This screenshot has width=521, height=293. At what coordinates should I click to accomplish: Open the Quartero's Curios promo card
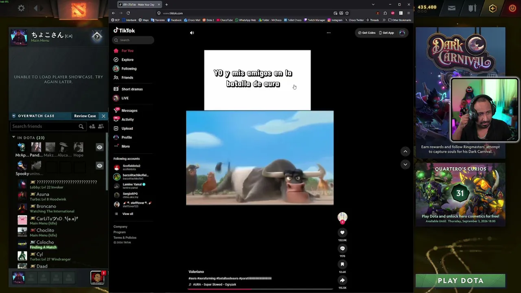[x=460, y=195]
